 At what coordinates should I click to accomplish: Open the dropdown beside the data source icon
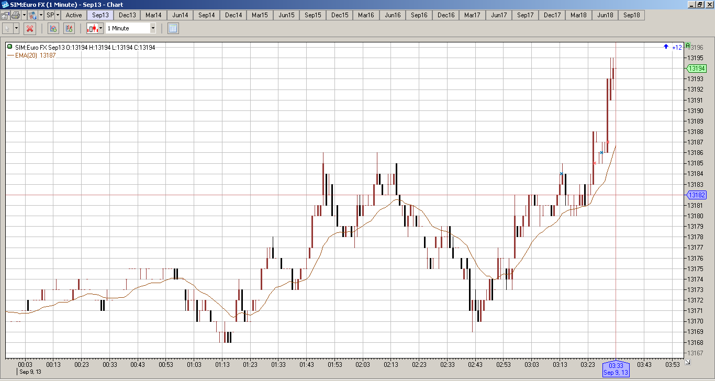pos(41,15)
